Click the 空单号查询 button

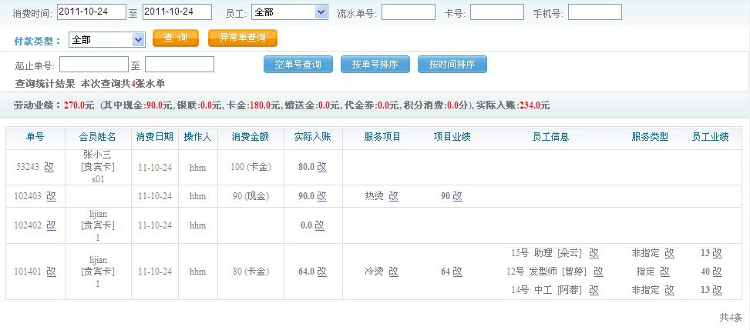pyautogui.click(x=298, y=65)
